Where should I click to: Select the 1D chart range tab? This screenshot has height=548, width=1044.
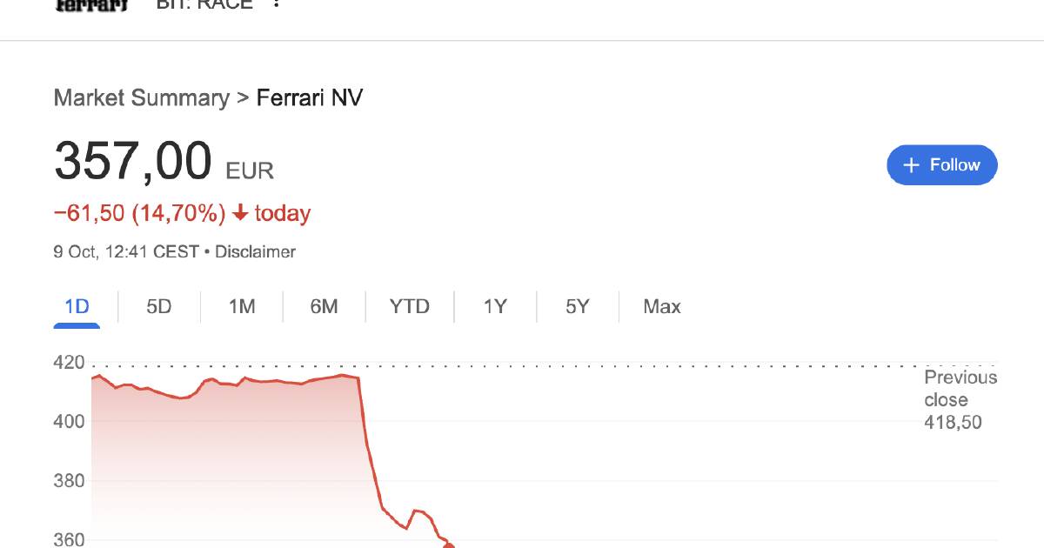tap(77, 306)
